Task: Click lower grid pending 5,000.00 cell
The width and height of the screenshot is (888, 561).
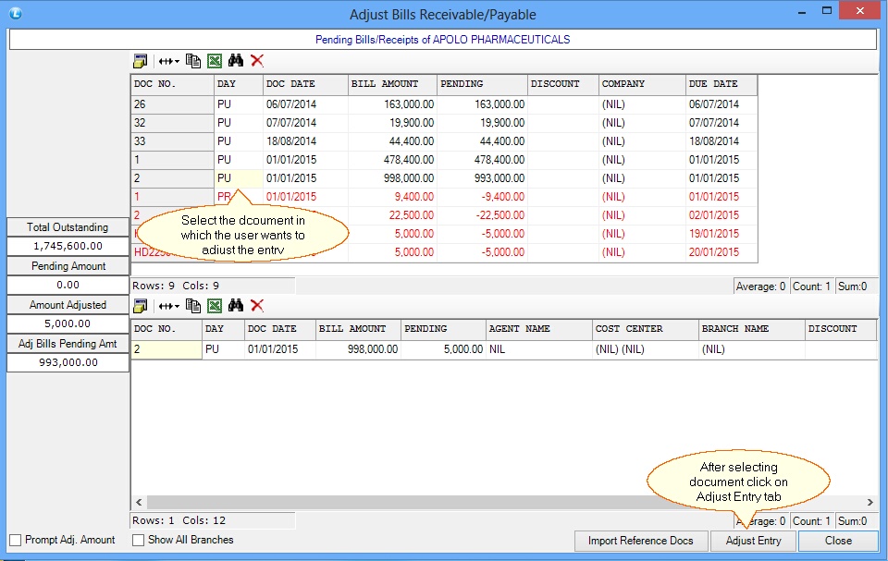Action: tap(443, 349)
